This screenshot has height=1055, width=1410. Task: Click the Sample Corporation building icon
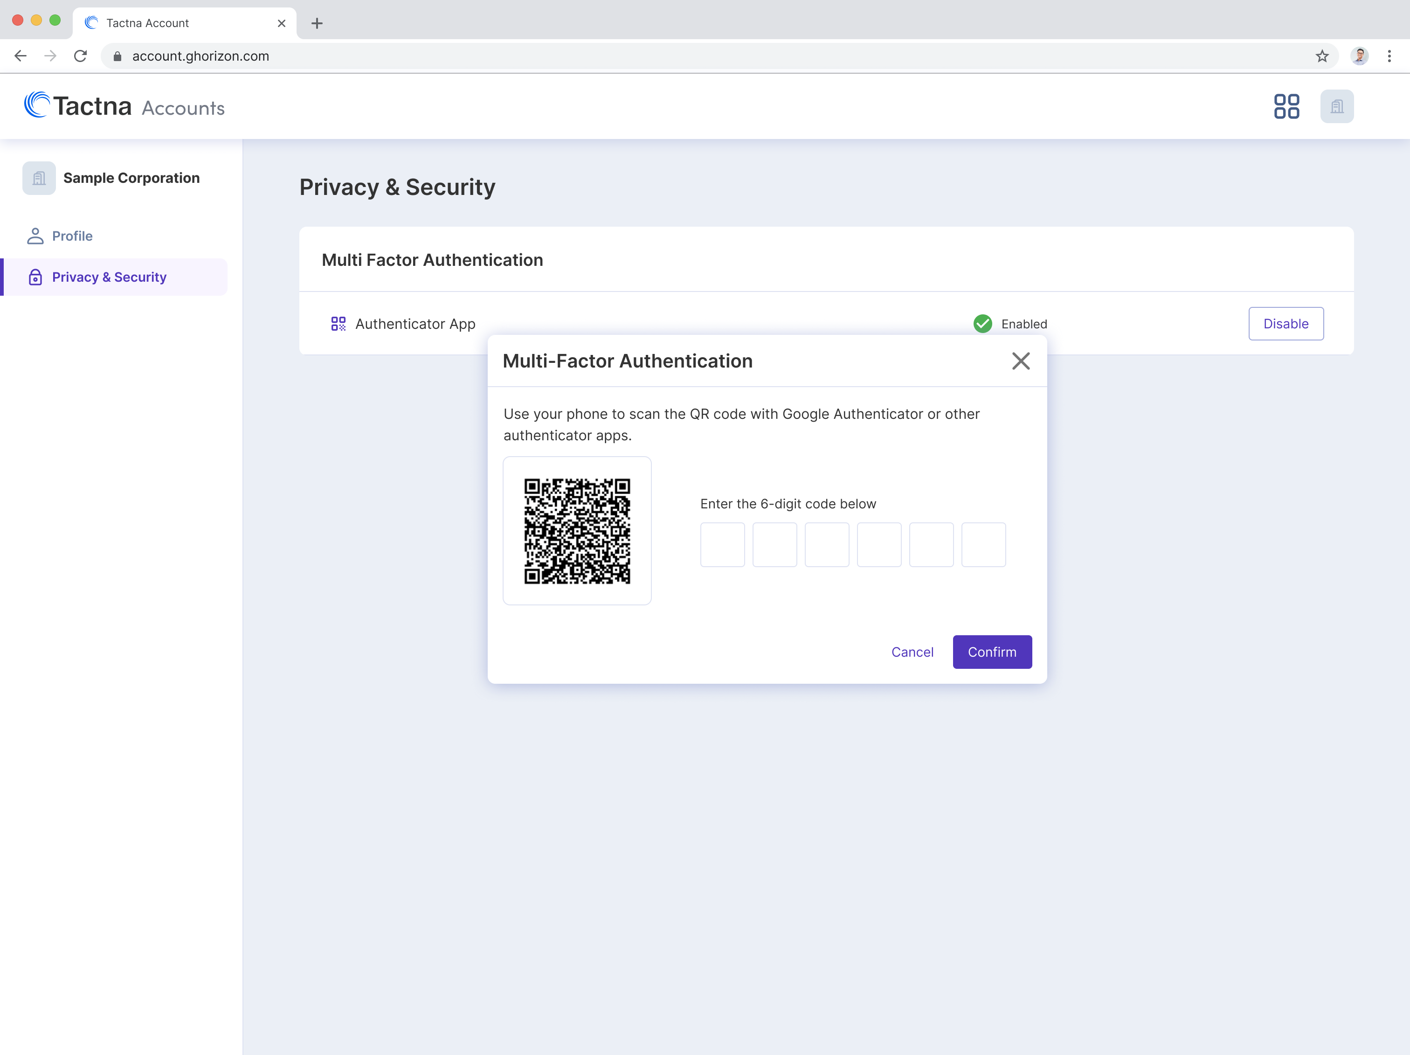[38, 178]
